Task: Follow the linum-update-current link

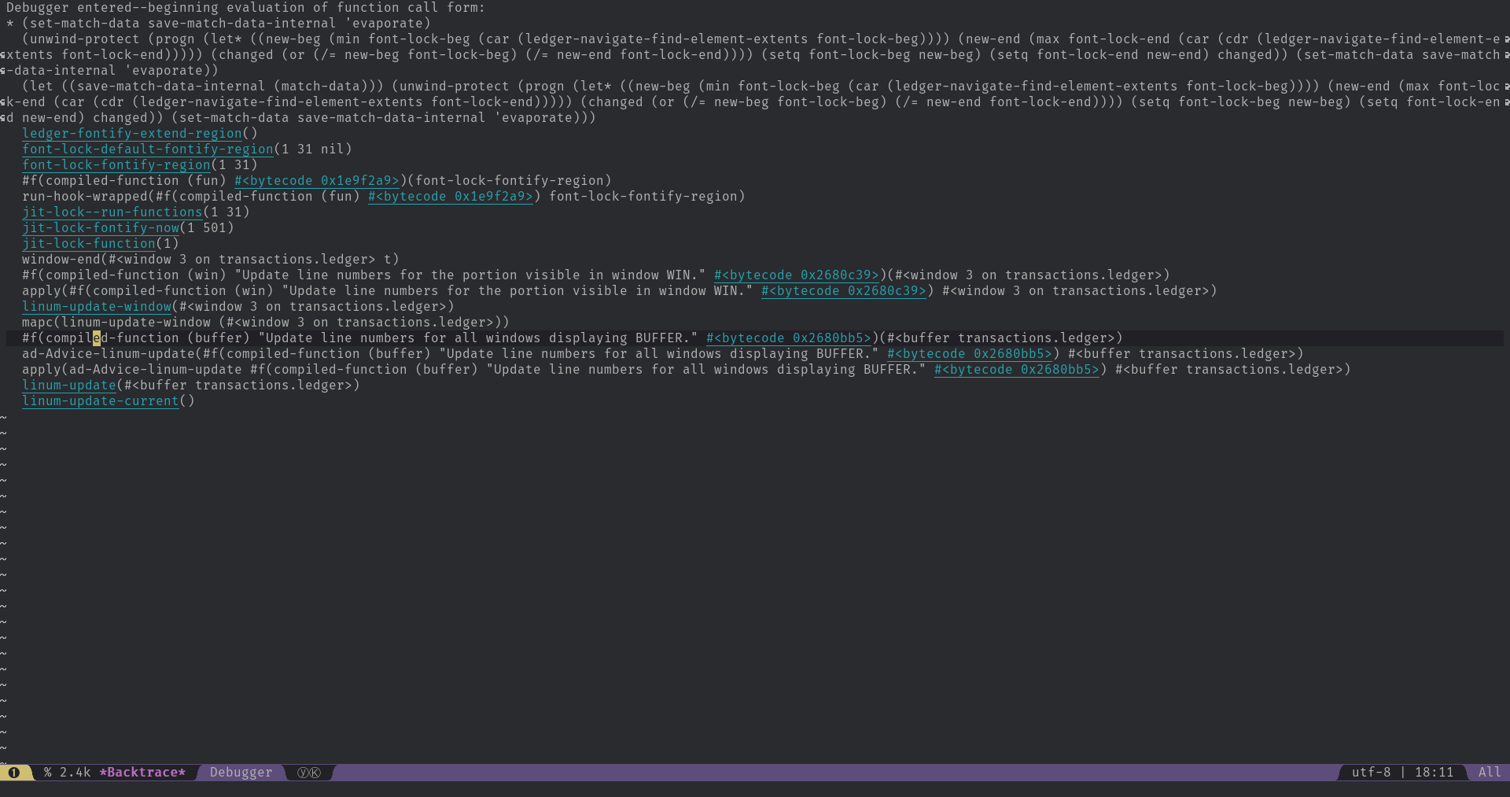Action: pos(100,400)
